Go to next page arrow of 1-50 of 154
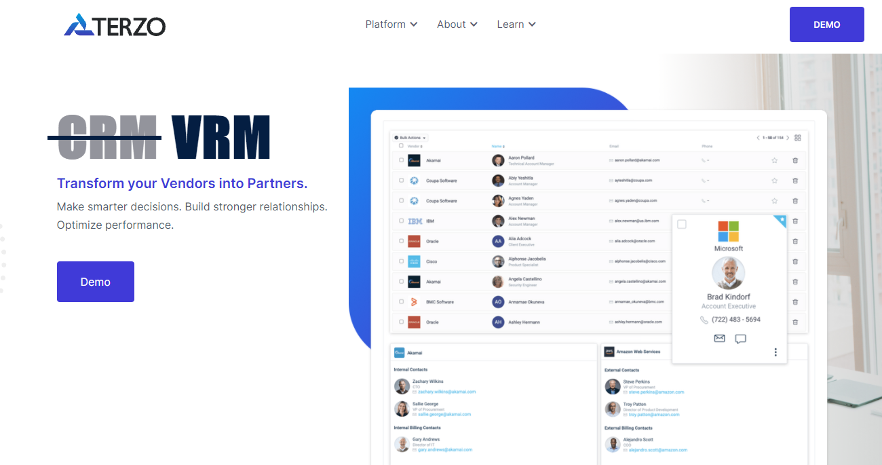 point(788,138)
